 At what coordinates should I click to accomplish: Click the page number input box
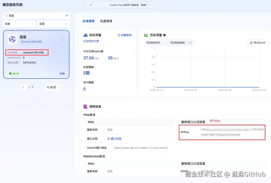23,87
